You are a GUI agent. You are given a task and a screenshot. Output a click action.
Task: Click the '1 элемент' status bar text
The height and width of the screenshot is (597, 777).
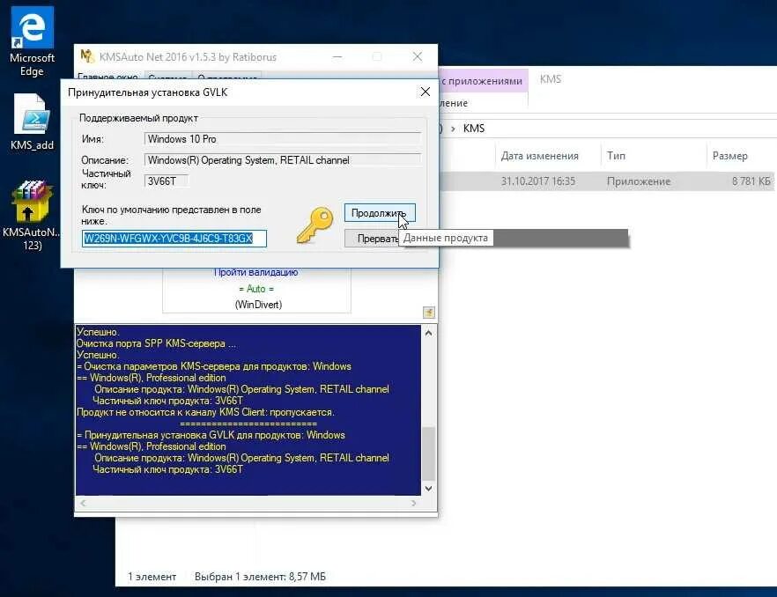152,577
